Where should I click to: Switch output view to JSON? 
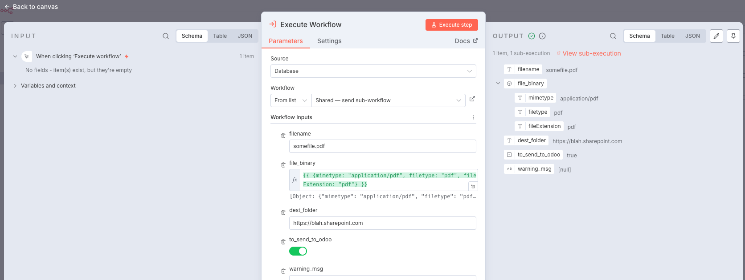(x=692, y=36)
